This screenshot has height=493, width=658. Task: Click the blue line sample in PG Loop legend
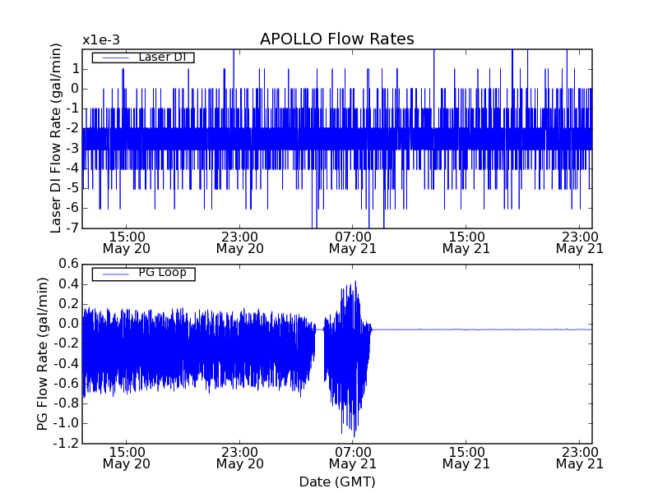pos(114,273)
